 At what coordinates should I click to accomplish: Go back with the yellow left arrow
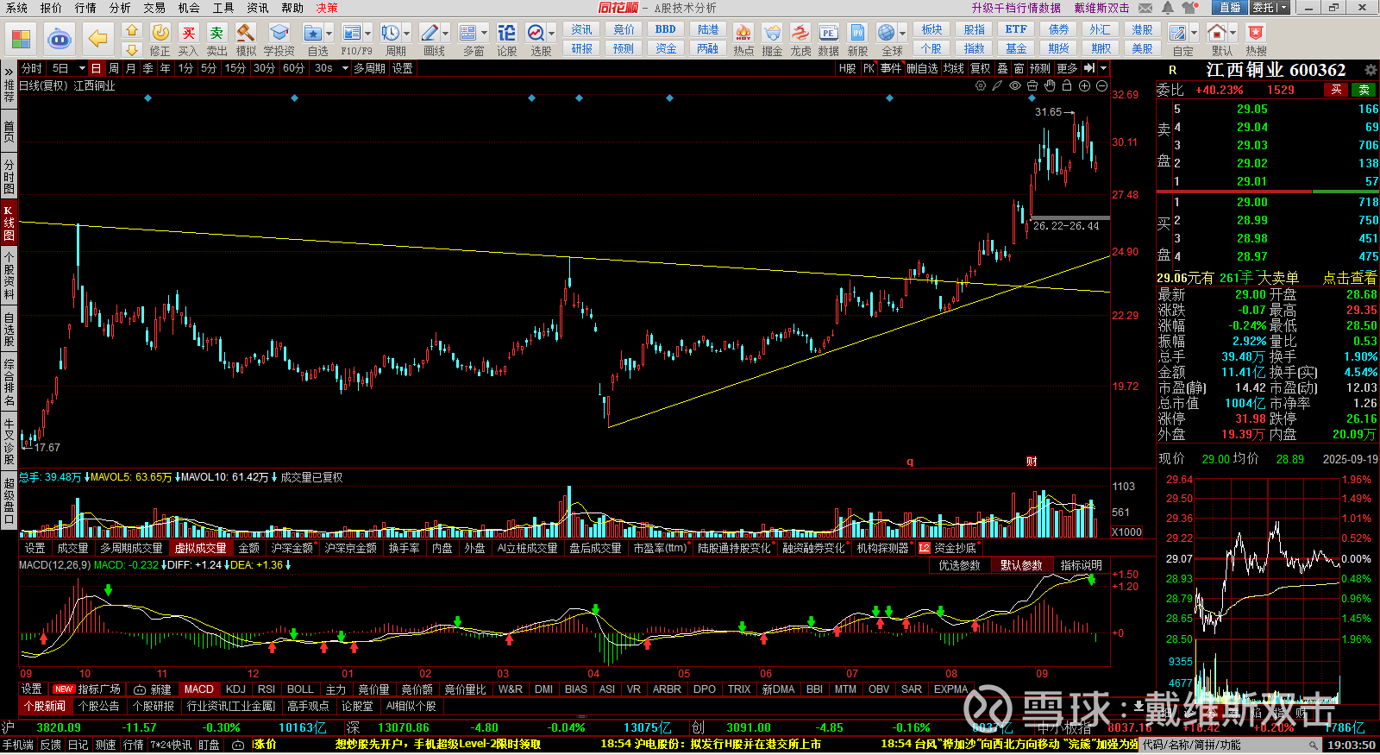tap(98, 39)
